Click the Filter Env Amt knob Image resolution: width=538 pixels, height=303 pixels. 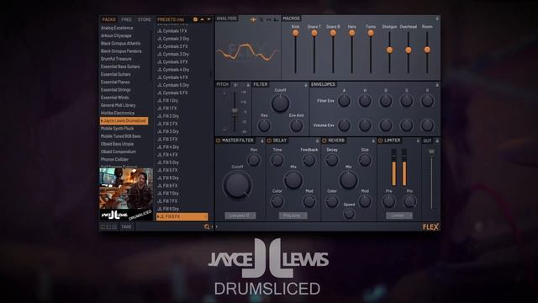click(x=297, y=125)
